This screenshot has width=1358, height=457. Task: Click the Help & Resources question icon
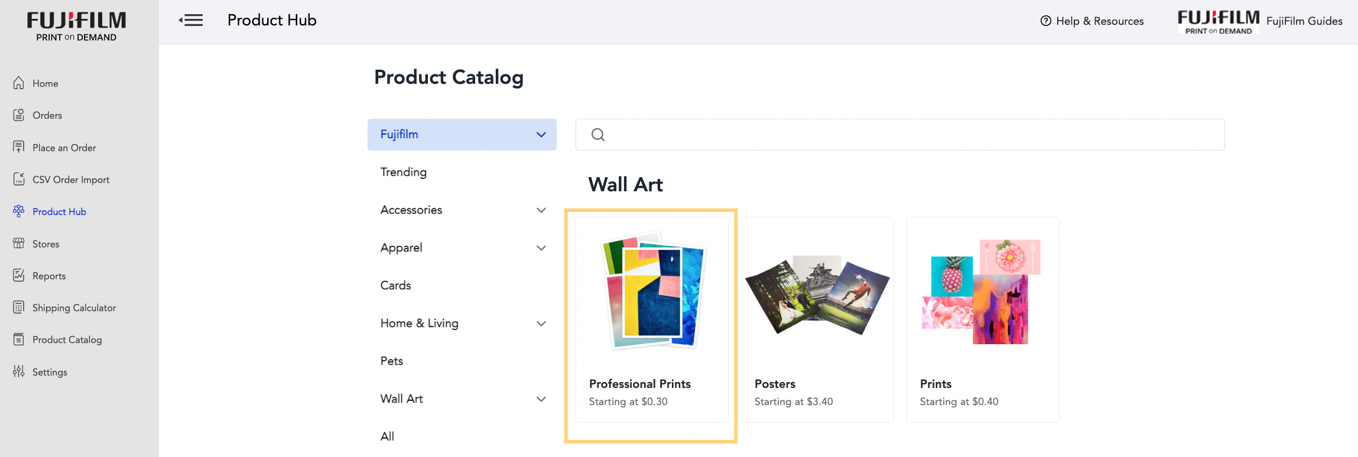(x=1045, y=21)
